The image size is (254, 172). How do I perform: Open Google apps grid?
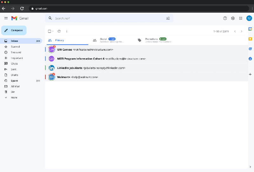click(241, 18)
